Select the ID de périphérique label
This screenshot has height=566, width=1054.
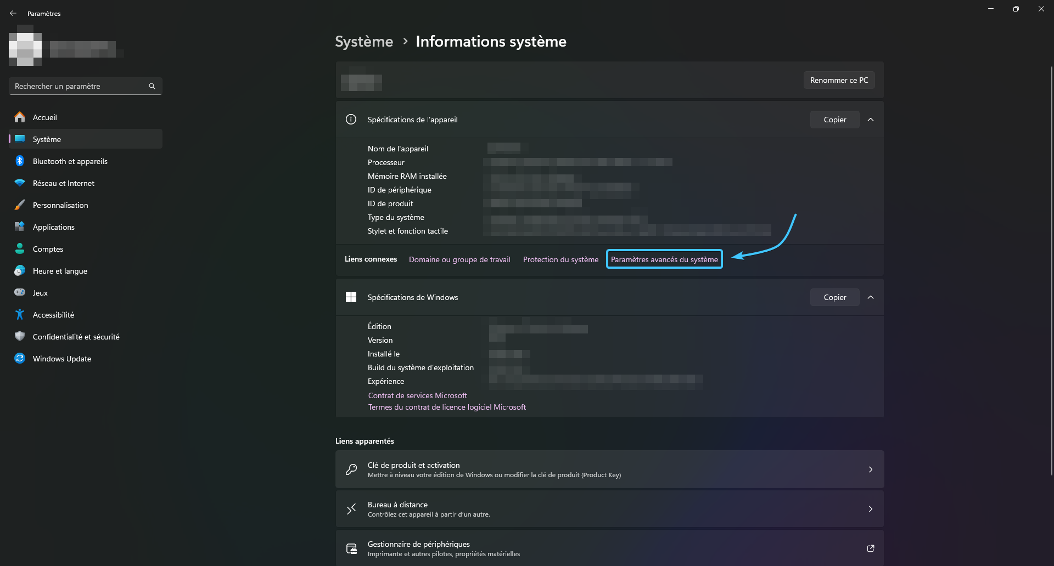coord(399,190)
